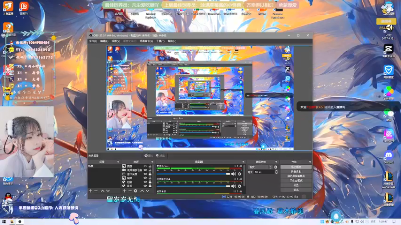Open settings gear for 麦克风/Aux channel

pyautogui.click(x=240, y=174)
